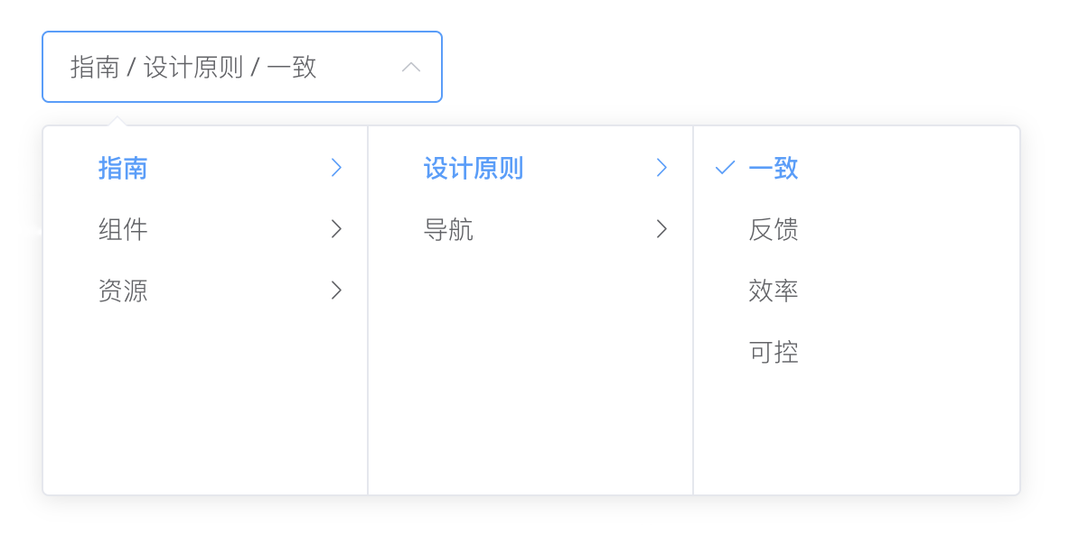Select 设计原则 in the second column

474,169
